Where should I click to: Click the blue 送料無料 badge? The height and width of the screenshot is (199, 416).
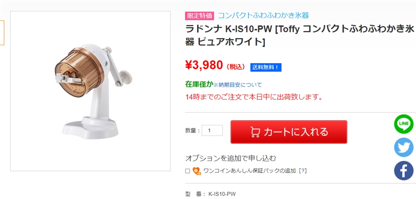coord(266,67)
